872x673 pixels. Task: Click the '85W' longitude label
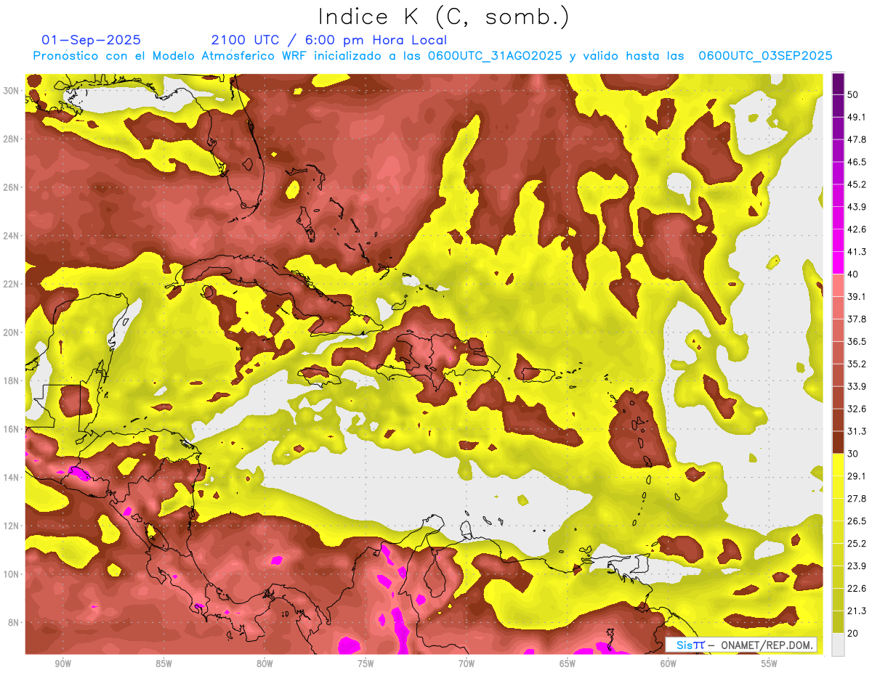(163, 664)
